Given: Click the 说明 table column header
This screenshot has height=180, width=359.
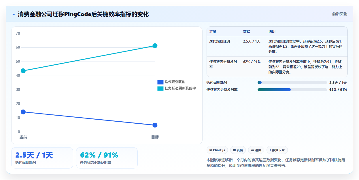Looking at the screenshot, I should click(272, 32).
